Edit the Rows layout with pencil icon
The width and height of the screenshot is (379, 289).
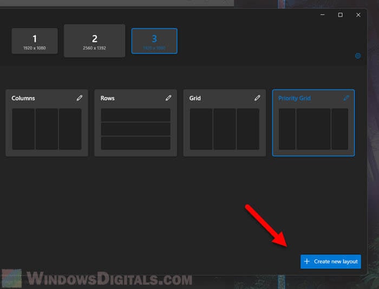pos(168,98)
